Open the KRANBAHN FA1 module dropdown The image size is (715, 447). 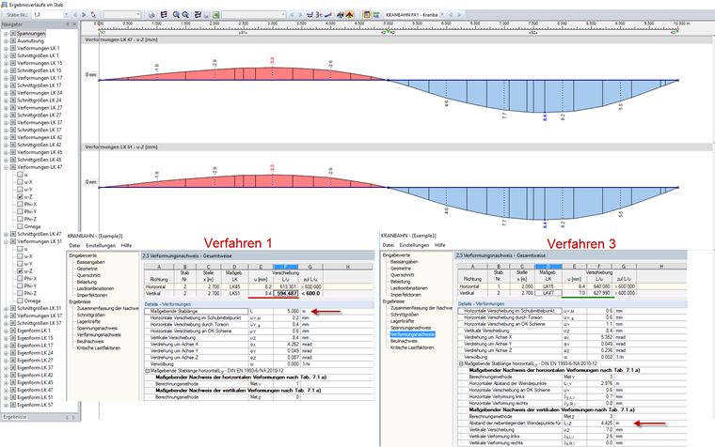coord(442,15)
